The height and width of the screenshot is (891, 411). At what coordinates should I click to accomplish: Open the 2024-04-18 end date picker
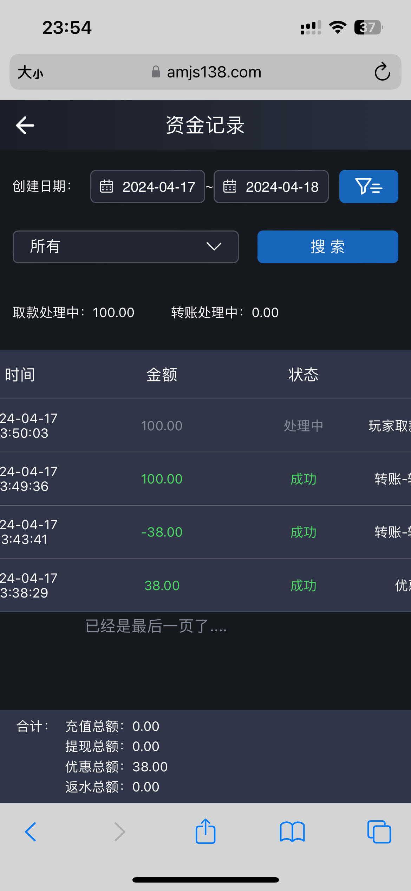[282, 187]
